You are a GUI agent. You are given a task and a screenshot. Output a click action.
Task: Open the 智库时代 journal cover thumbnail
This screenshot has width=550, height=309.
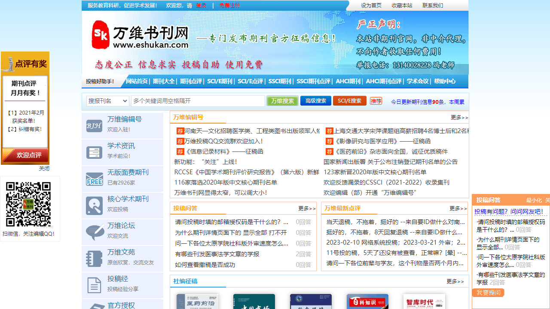(x=424, y=301)
